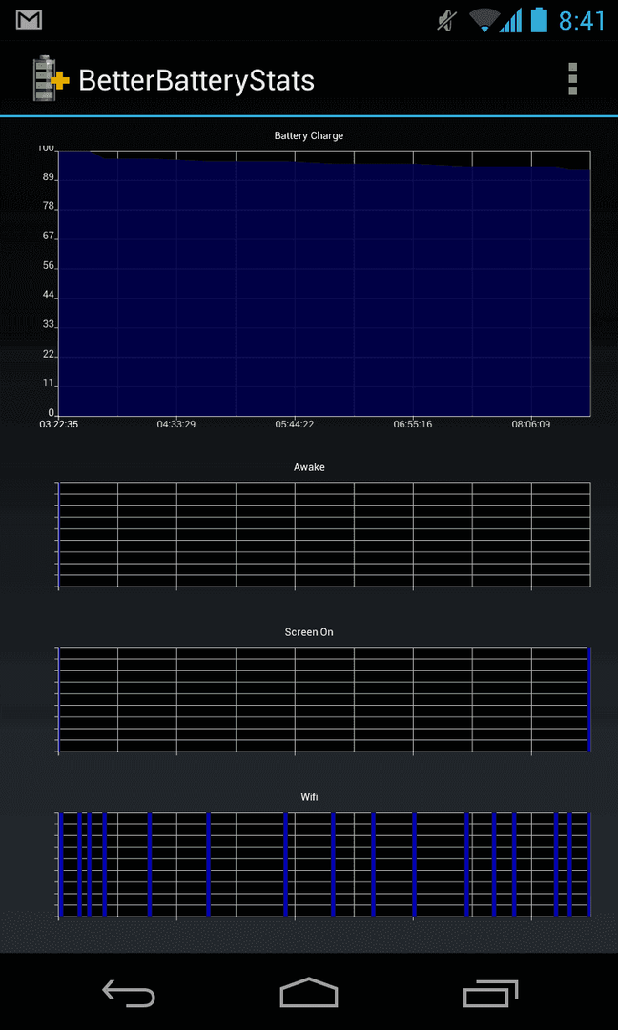Tap the Wi-Fi signal status icon
The width and height of the screenshot is (618, 1030).
[484, 20]
